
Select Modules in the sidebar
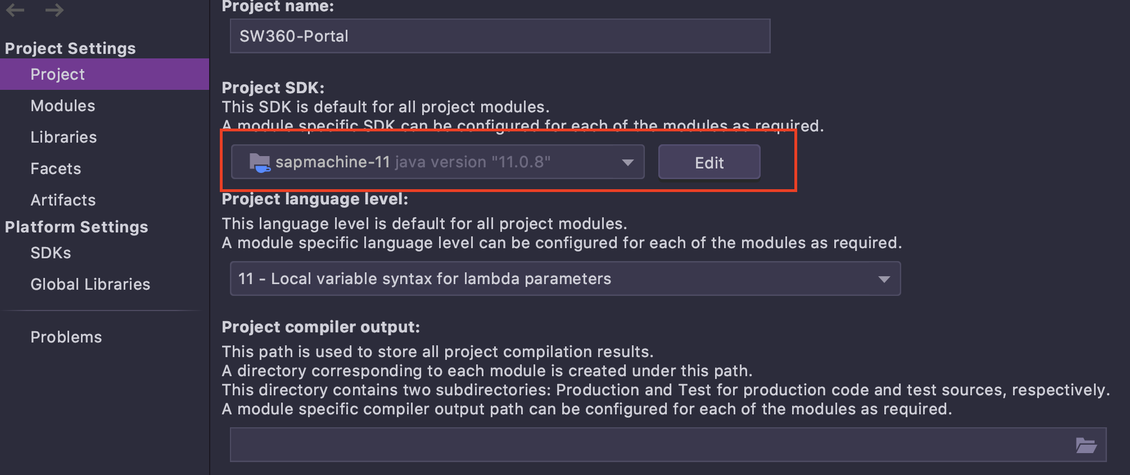tap(62, 105)
